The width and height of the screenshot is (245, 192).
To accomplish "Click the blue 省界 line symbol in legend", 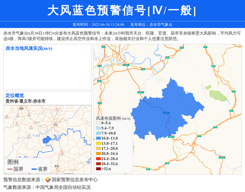I will 34,169.
